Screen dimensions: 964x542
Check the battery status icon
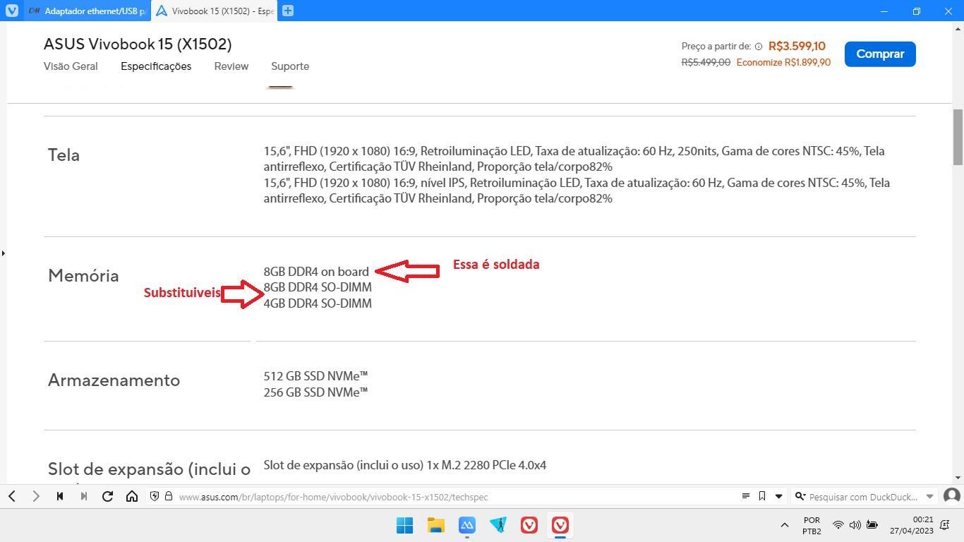[x=872, y=525]
